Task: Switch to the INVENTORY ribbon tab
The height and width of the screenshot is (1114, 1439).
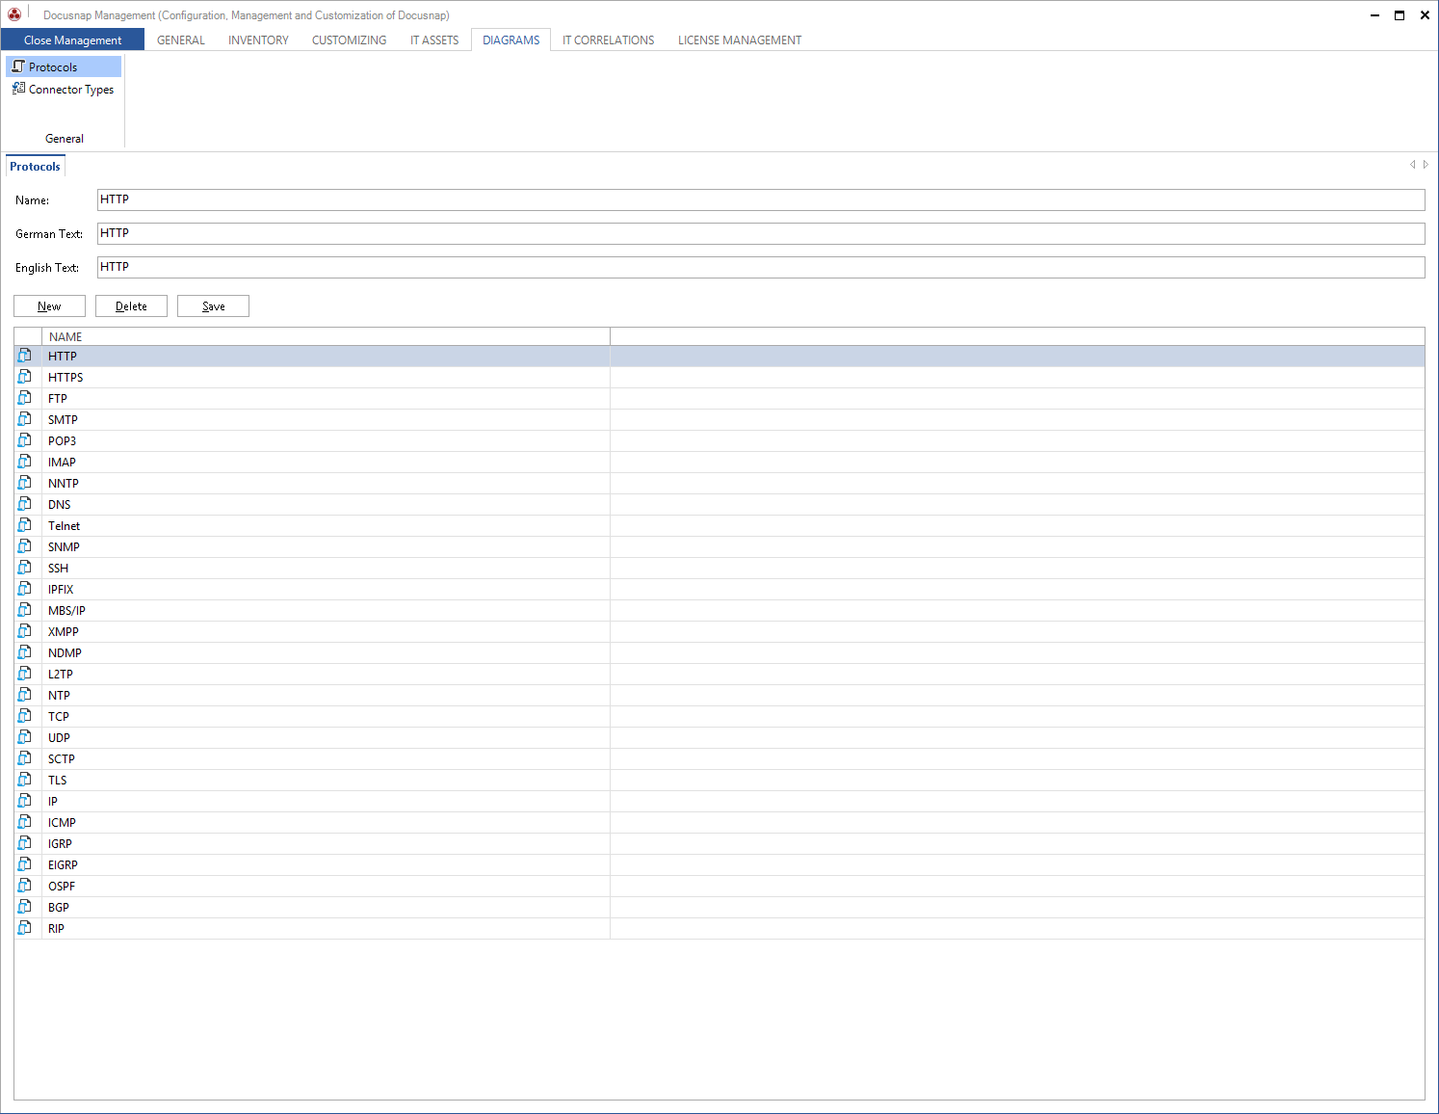Action: click(x=258, y=40)
